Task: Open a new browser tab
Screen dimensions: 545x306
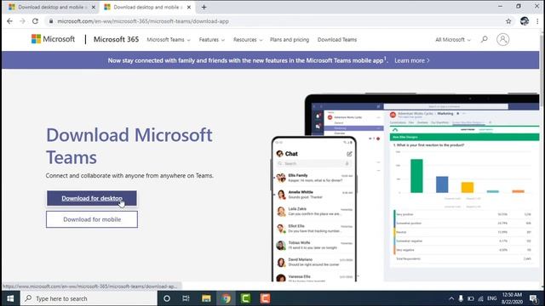Action: [204, 7]
